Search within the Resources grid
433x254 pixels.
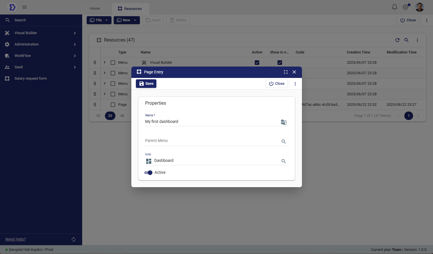coord(406,40)
